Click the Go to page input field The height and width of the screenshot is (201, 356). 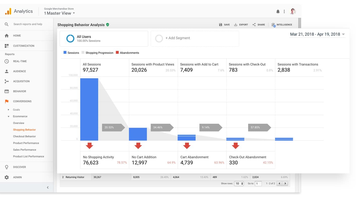[x=258, y=183]
